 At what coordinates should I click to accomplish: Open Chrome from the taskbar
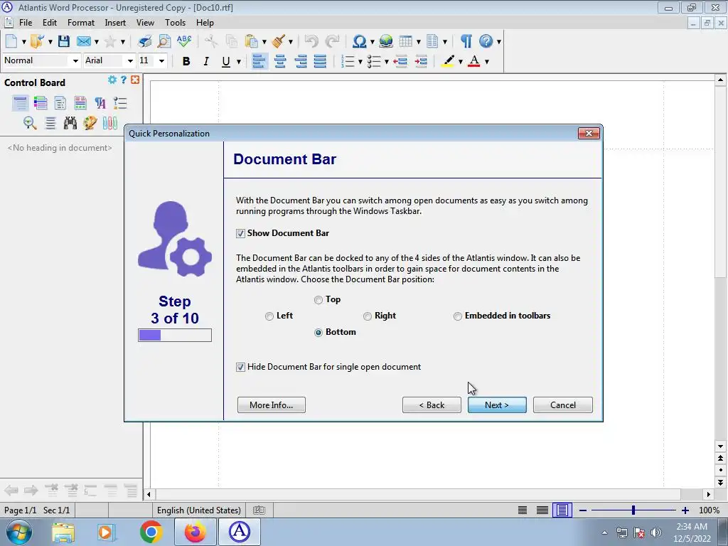point(151,532)
